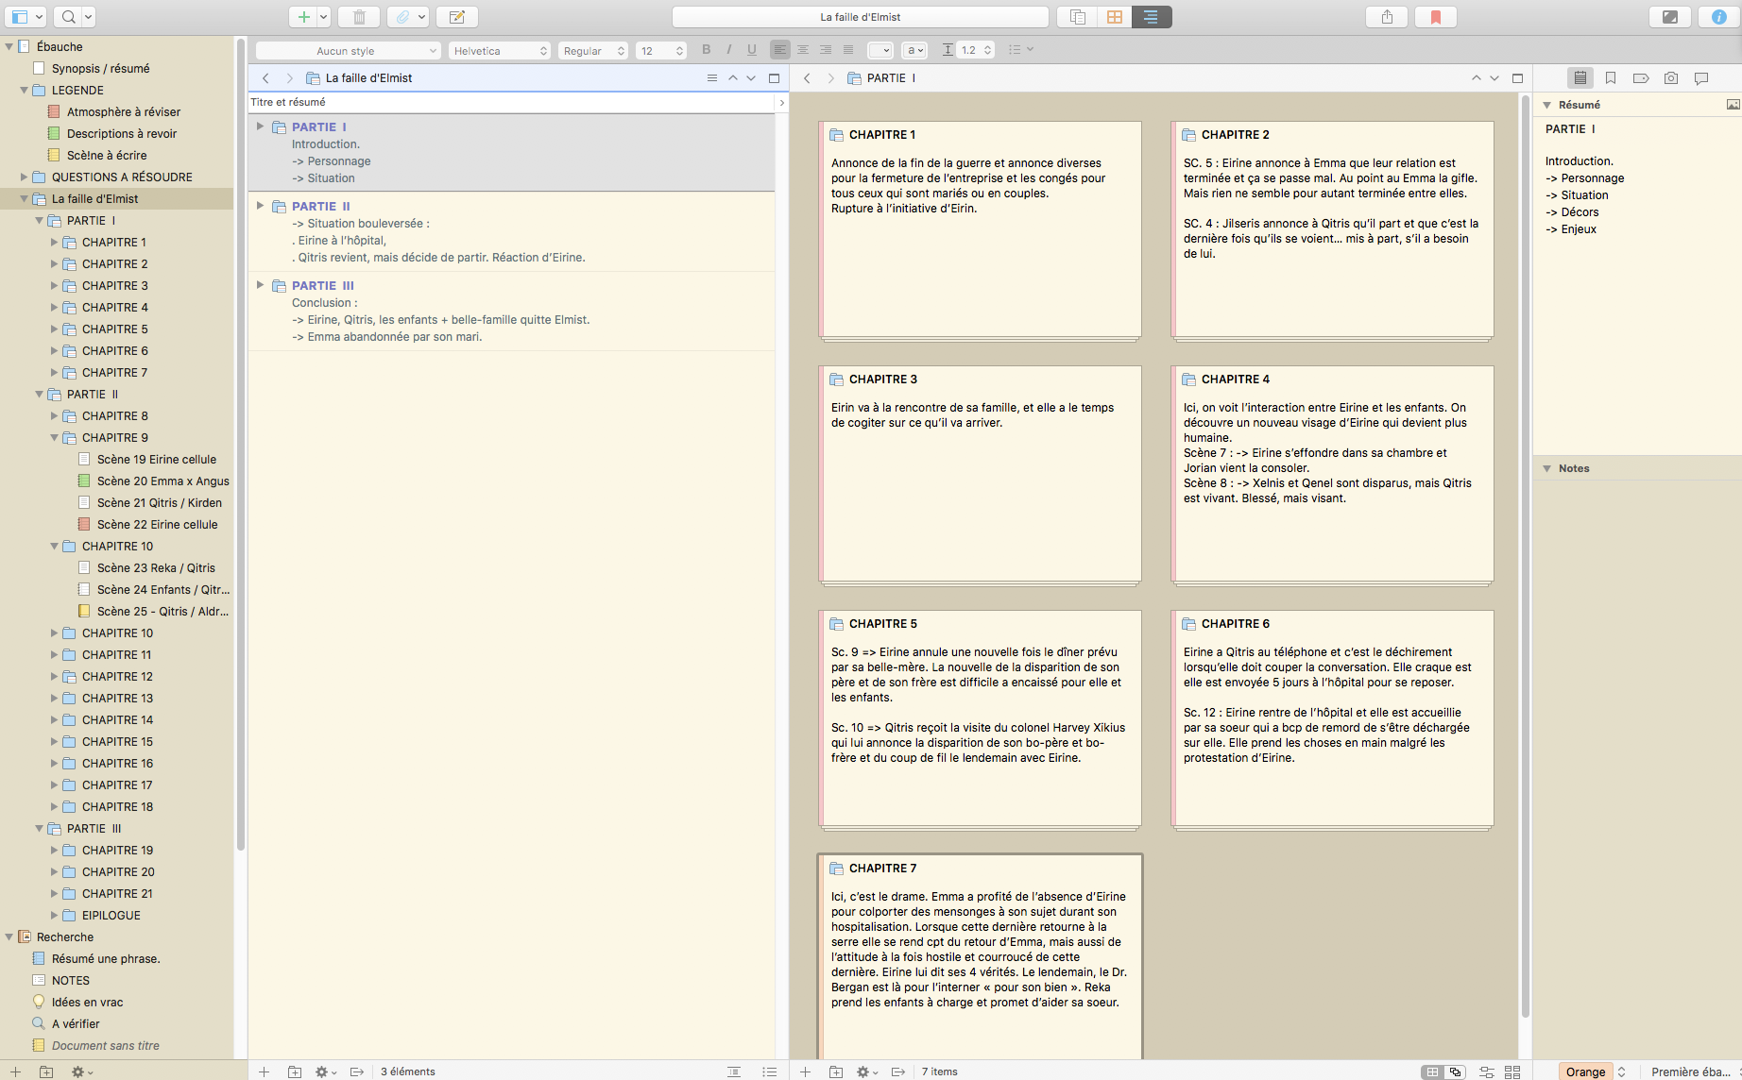The image size is (1742, 1080).
Task: Open font size 12 combo box
Action: point(661,51)
